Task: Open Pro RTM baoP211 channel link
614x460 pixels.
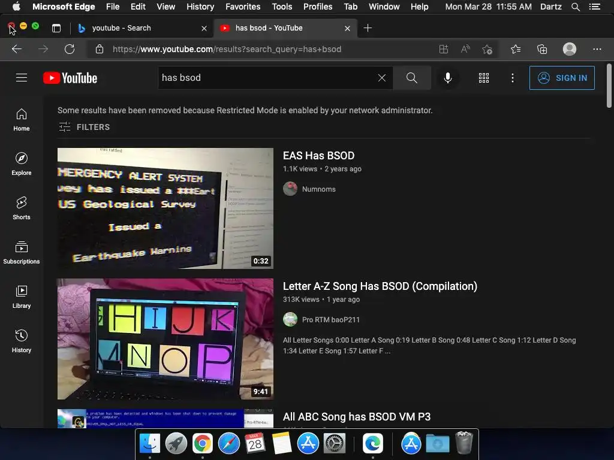Action: [x=331, y=320]
